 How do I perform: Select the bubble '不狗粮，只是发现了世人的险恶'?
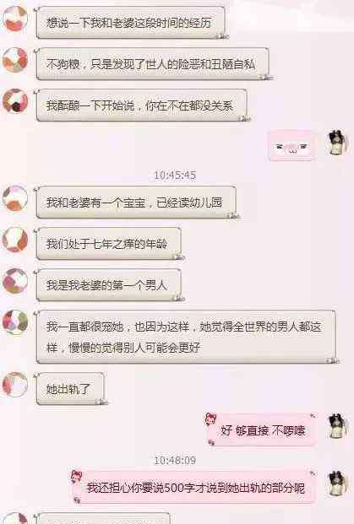tap(153, 64)
